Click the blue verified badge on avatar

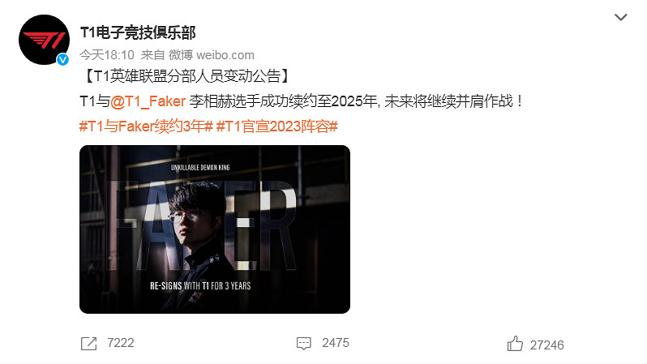62,60
